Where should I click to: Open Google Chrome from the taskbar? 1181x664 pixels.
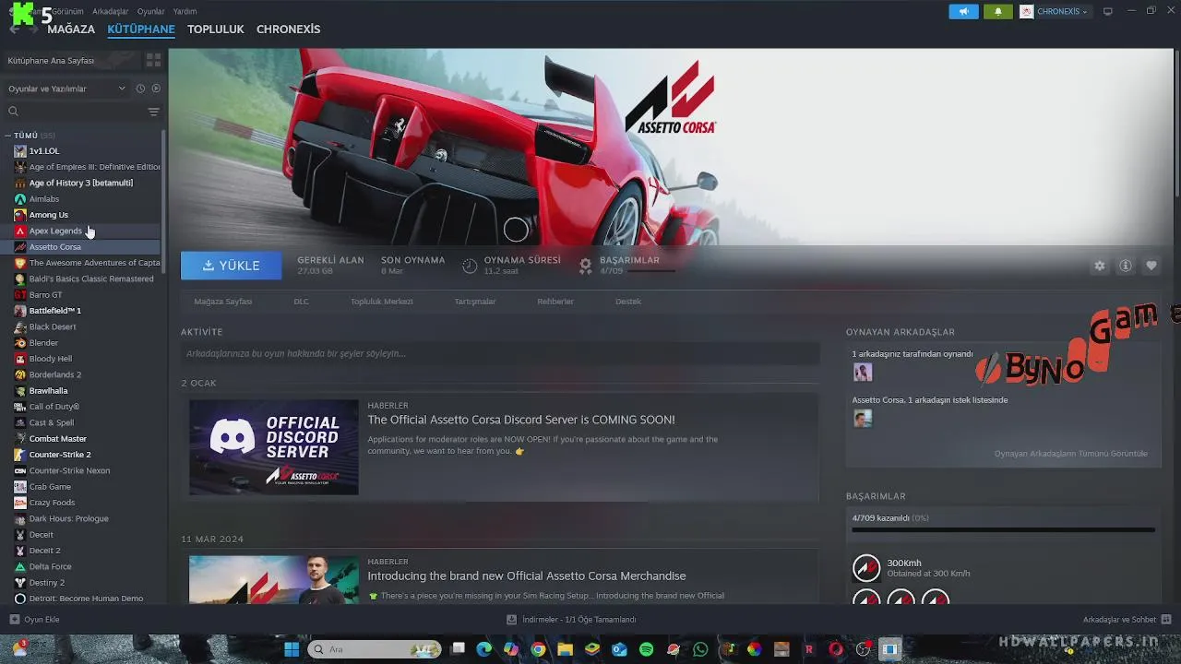[538, 649]
